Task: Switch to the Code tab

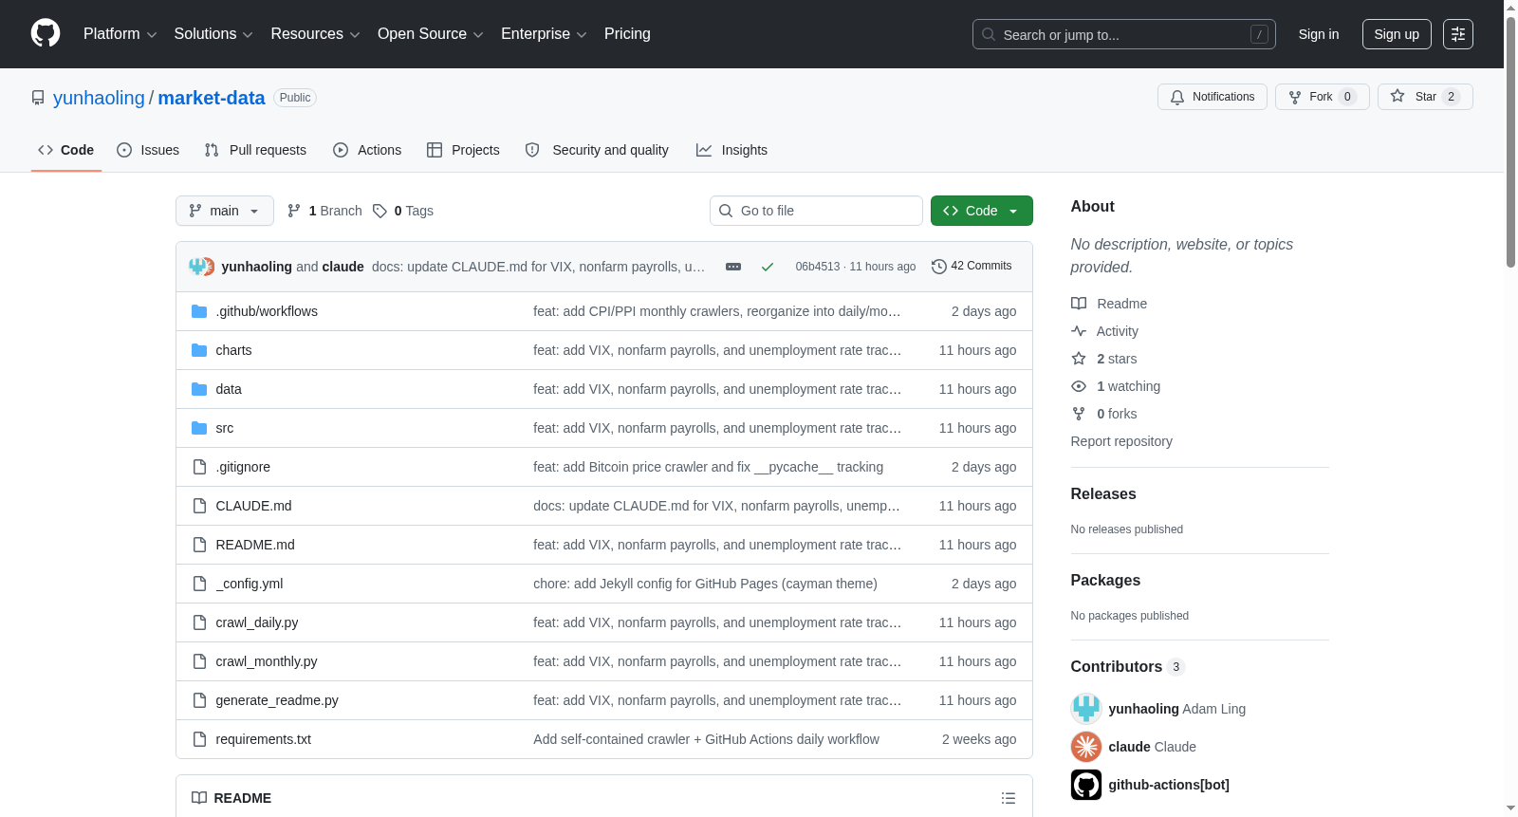Action: click(x=66, y=150)
